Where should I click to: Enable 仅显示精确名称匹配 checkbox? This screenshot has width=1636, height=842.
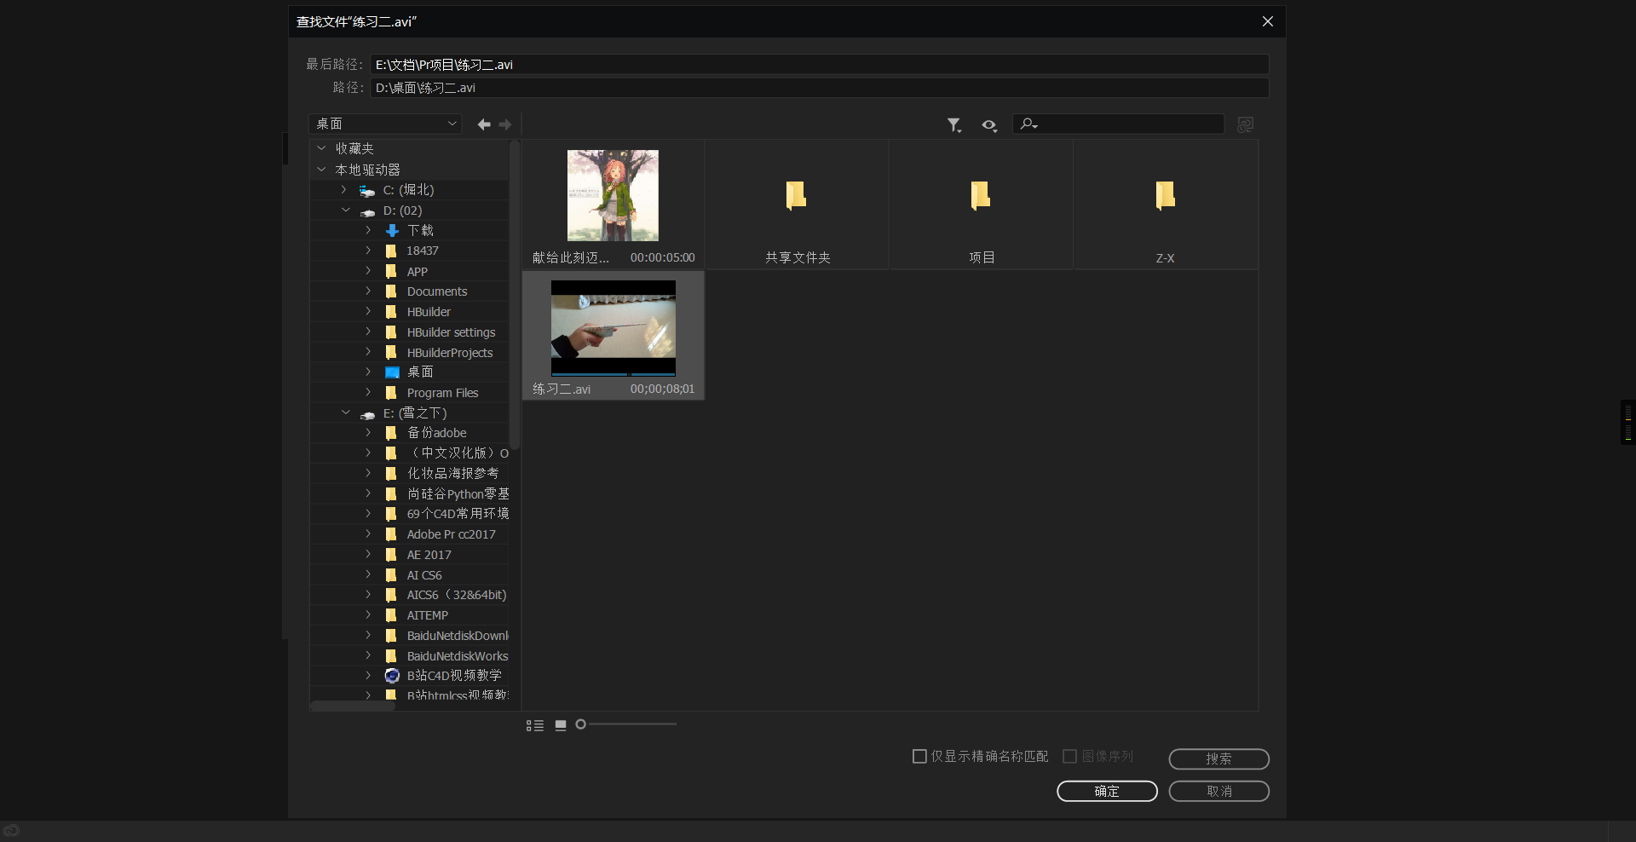tap(919, 756)
